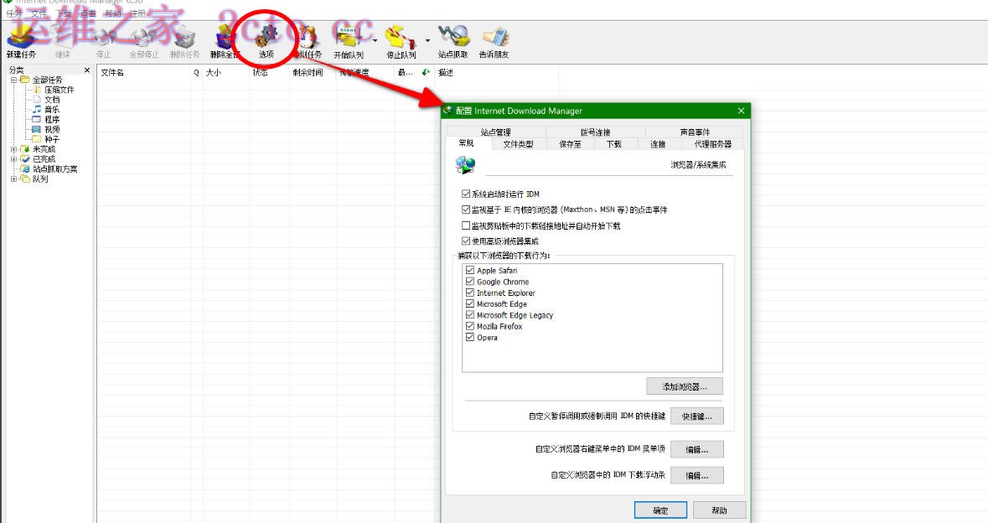Launch the 站点抓取 site grabber icon

coord(453,42)
